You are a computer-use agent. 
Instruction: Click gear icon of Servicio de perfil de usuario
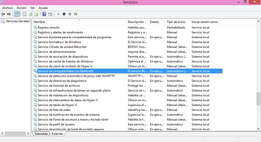click(x=35, y=124)
